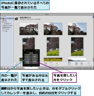The width and height of the screenshot is (94, 96).
Task: Select the second cherry tree photo with blue sky
Action: [x=53, y=29]
